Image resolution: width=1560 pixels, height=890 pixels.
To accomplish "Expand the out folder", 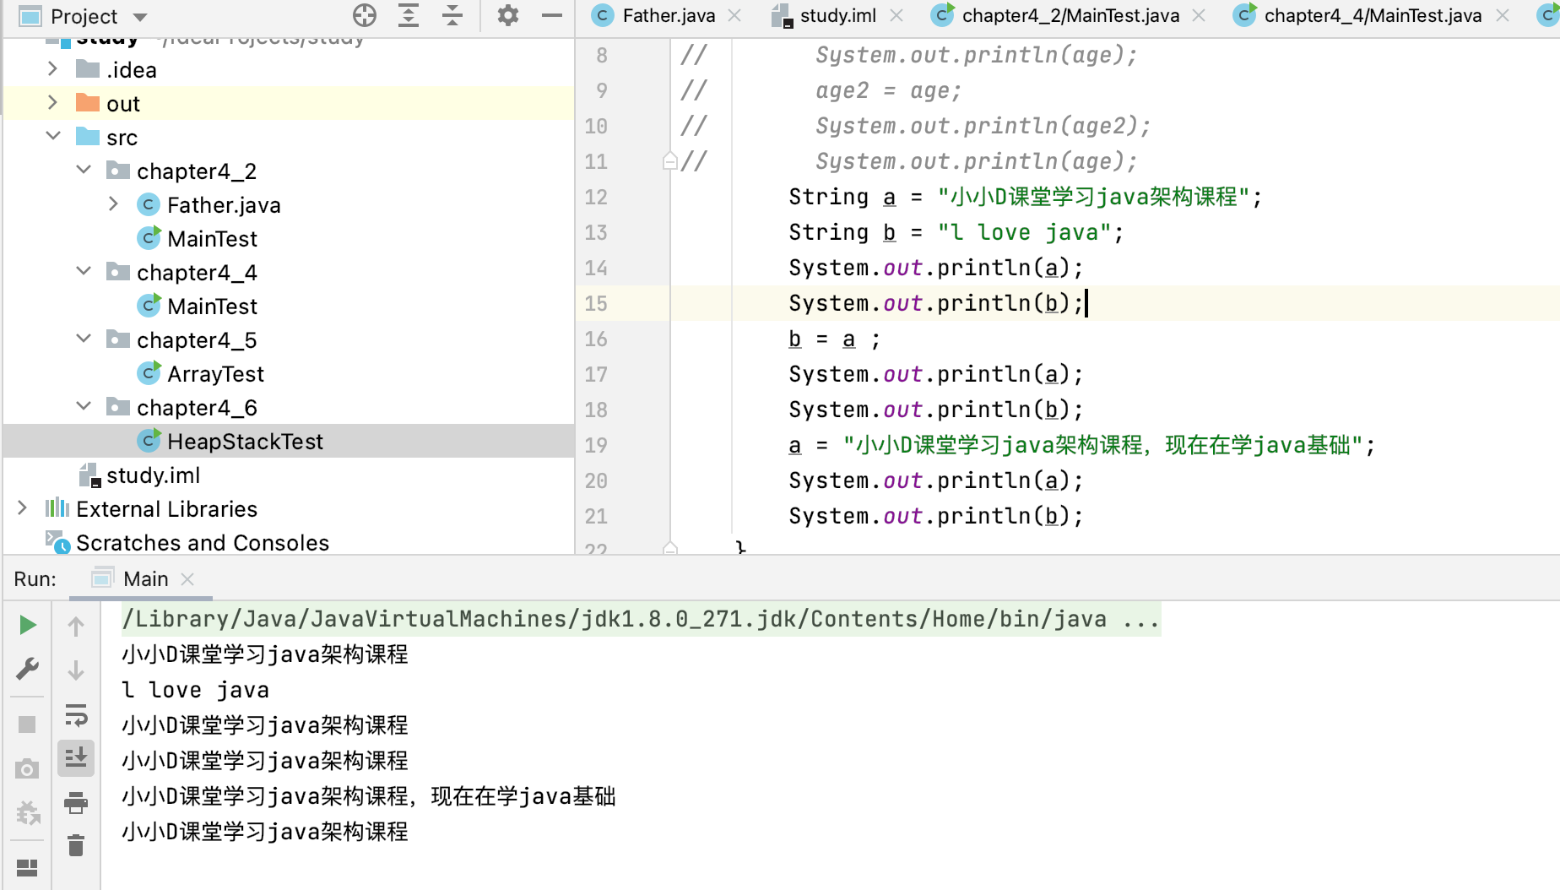I will point(52,103).
